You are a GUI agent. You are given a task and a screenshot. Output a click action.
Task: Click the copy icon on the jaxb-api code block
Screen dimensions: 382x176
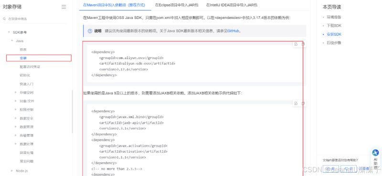tap(303, 103)
